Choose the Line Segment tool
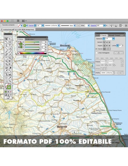This screenshot has height=166, width=128. [x=6, y=49]
